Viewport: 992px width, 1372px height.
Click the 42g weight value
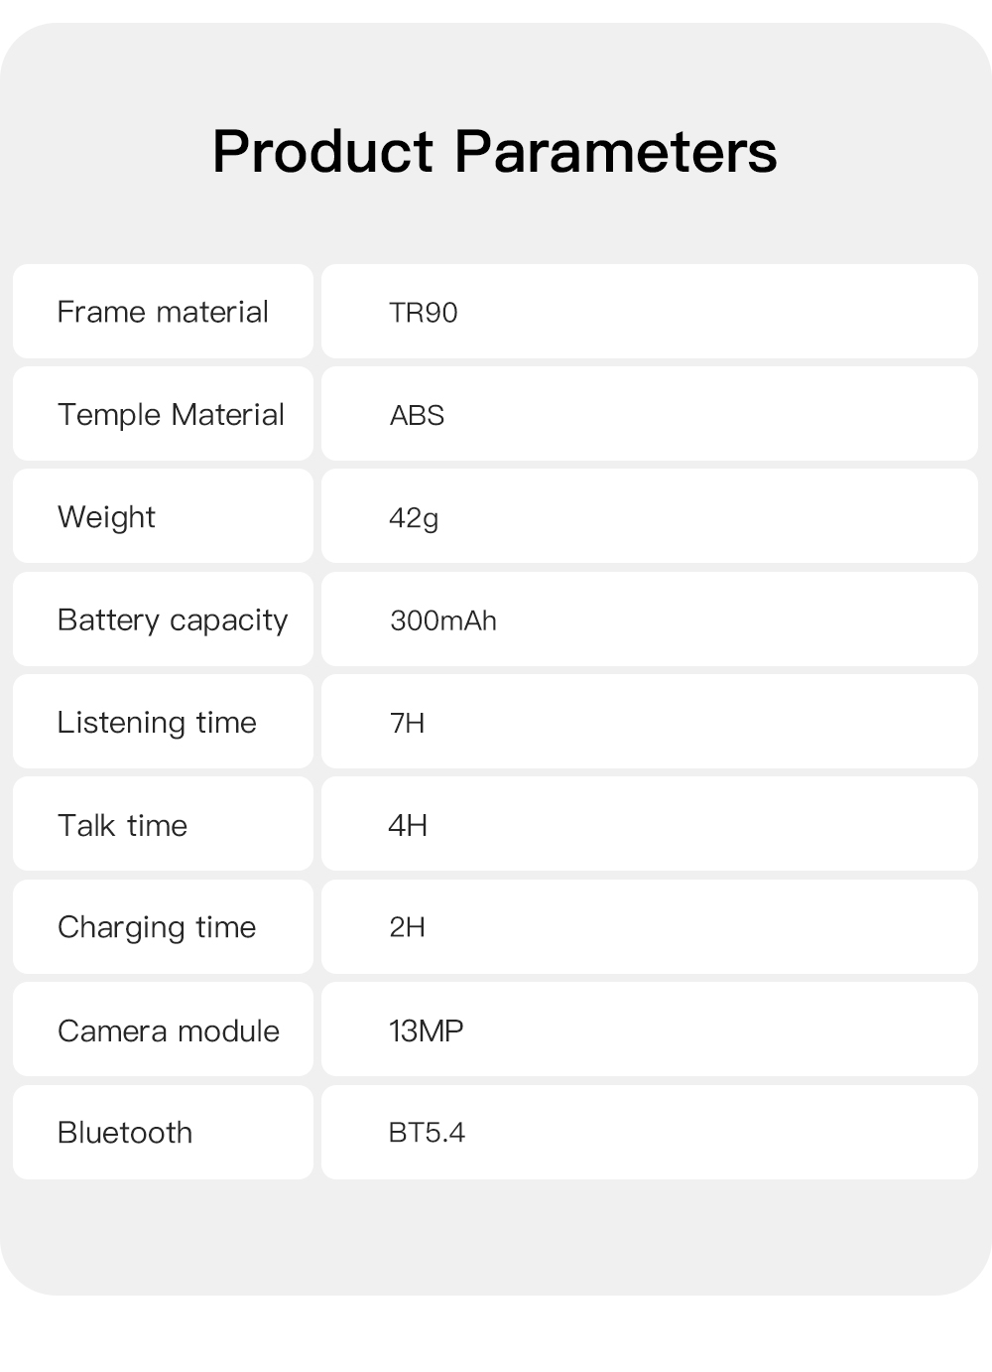click(x=414, y=518)
